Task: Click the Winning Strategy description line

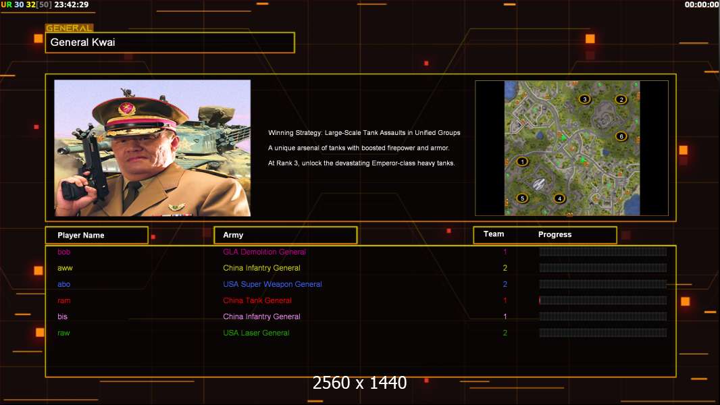Action: [364, 132]
